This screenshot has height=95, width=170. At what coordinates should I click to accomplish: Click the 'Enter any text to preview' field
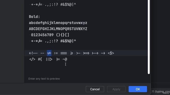coord(44,79)
